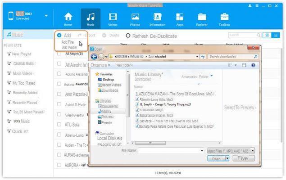The width and height of the screenshot is (286, 180).
Task: Tick the checkbox for Auden - The To row
Action: [59, 144]
